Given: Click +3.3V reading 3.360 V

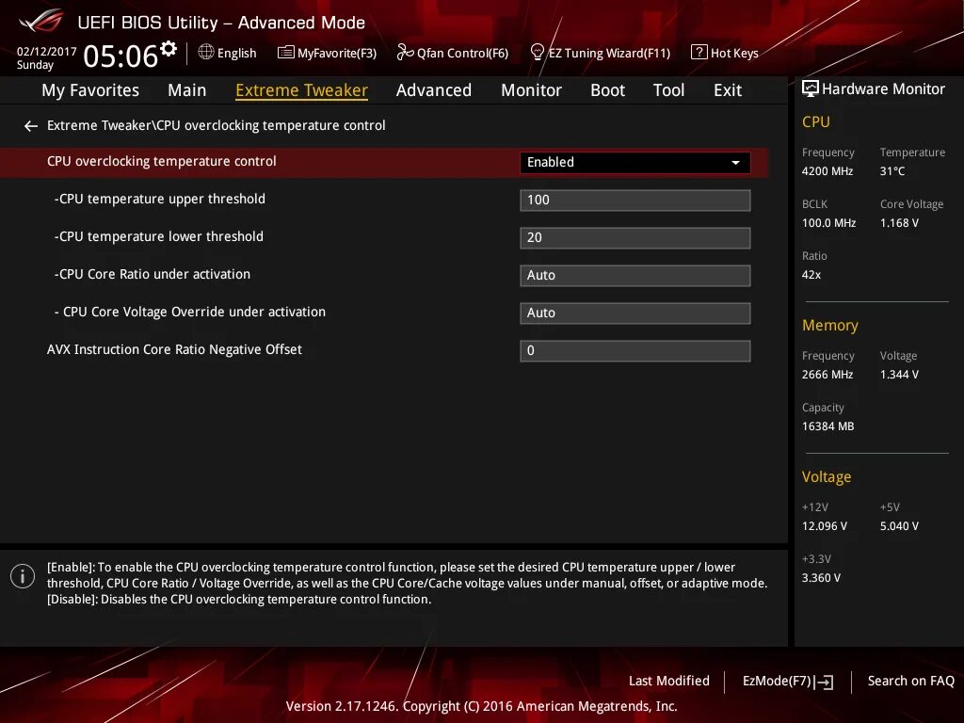Looking at the screenshot, I should click(x=821, y=578).
